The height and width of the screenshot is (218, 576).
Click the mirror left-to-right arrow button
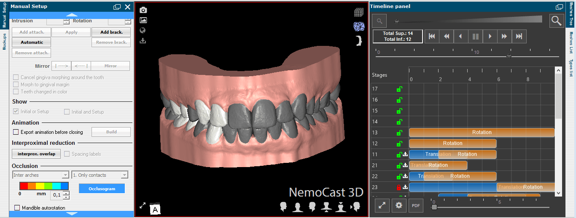61,66
